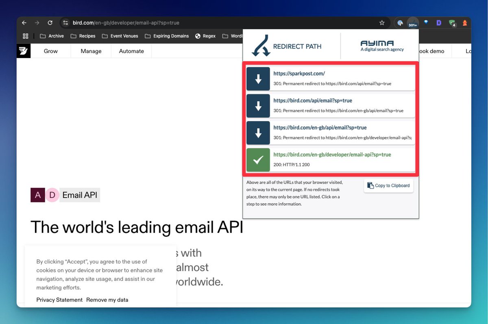This screenshot has width=488, height=324.
Task: Go back with the browser back arrow
Action: click(x=24, y=23)
